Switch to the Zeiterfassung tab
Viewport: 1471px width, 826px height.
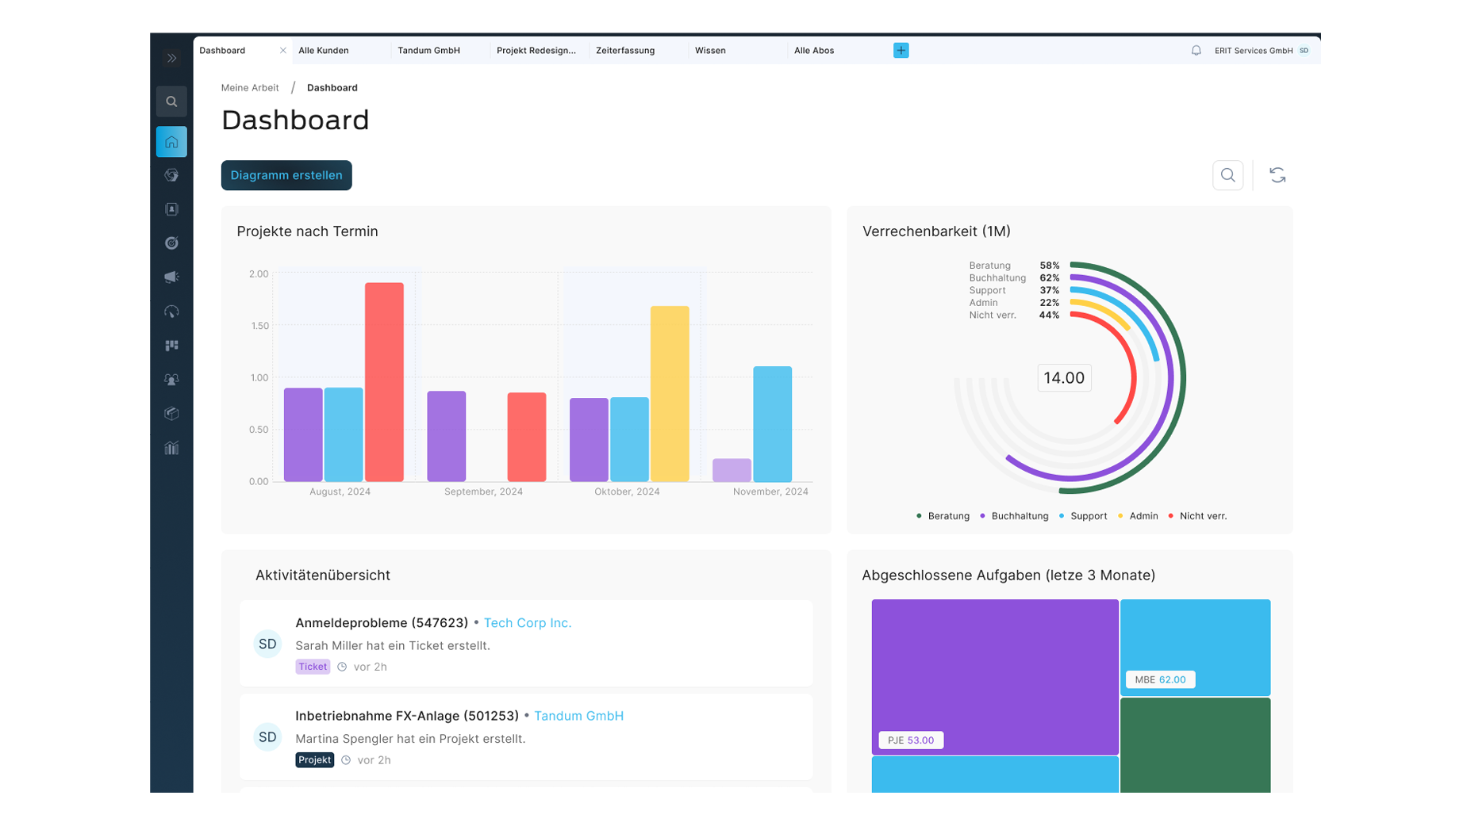click(x=639, y=50)
